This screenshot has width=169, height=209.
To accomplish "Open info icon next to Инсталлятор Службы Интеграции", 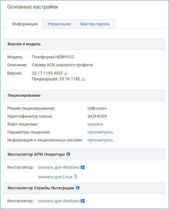I will coord(78,188).
